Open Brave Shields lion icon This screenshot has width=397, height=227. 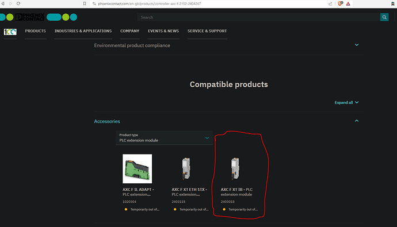point(340,3)
